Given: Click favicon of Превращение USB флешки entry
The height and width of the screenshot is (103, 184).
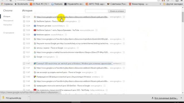Looking at the screenshot, I should click(x=35, y=77).
